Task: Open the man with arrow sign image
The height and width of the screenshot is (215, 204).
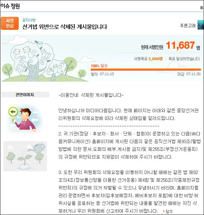Action: pos(24,119)
